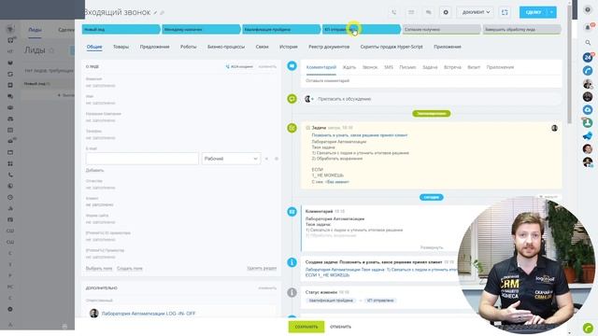Select the Письмо timeline tab
598x336 pixels.
click(x=407, y=67)
